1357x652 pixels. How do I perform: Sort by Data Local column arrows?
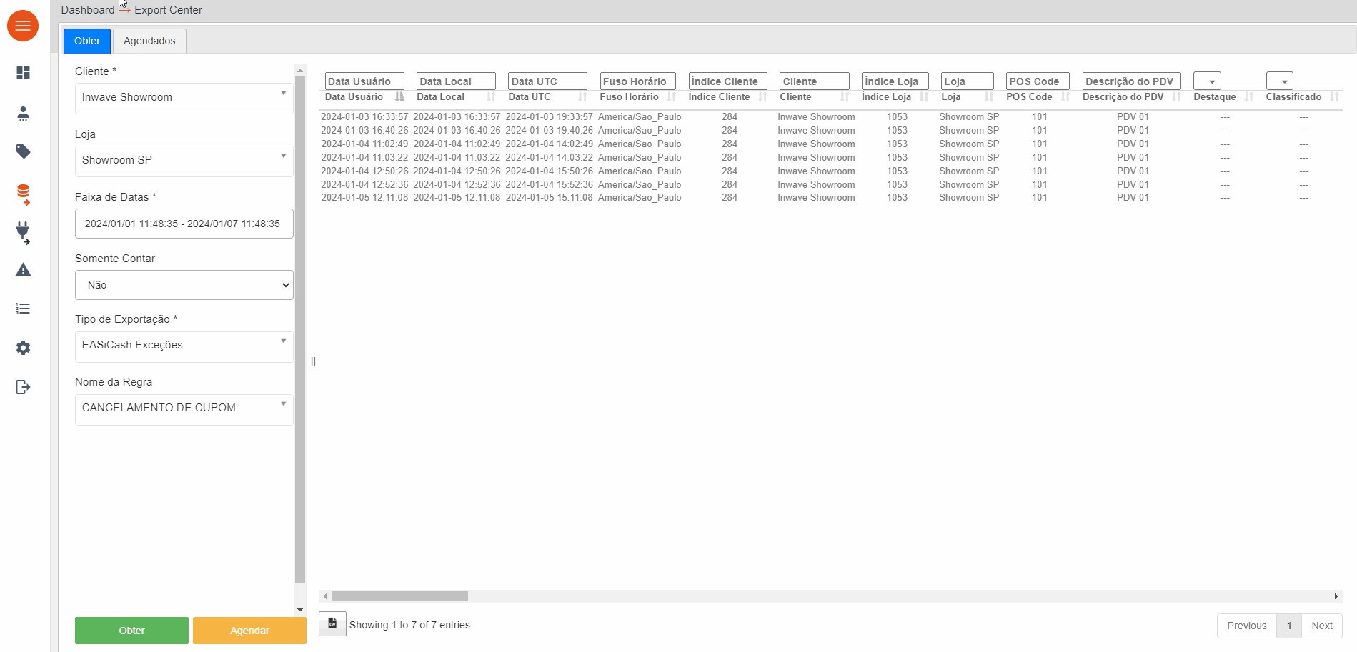(491, 96)
